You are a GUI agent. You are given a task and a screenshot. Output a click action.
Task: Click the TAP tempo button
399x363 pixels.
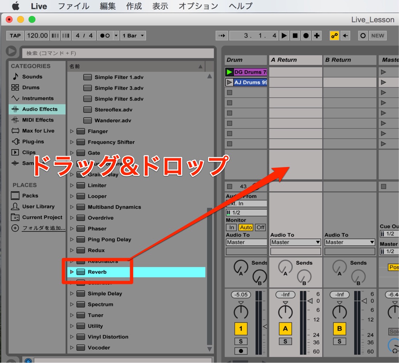[x=15, y=36]
